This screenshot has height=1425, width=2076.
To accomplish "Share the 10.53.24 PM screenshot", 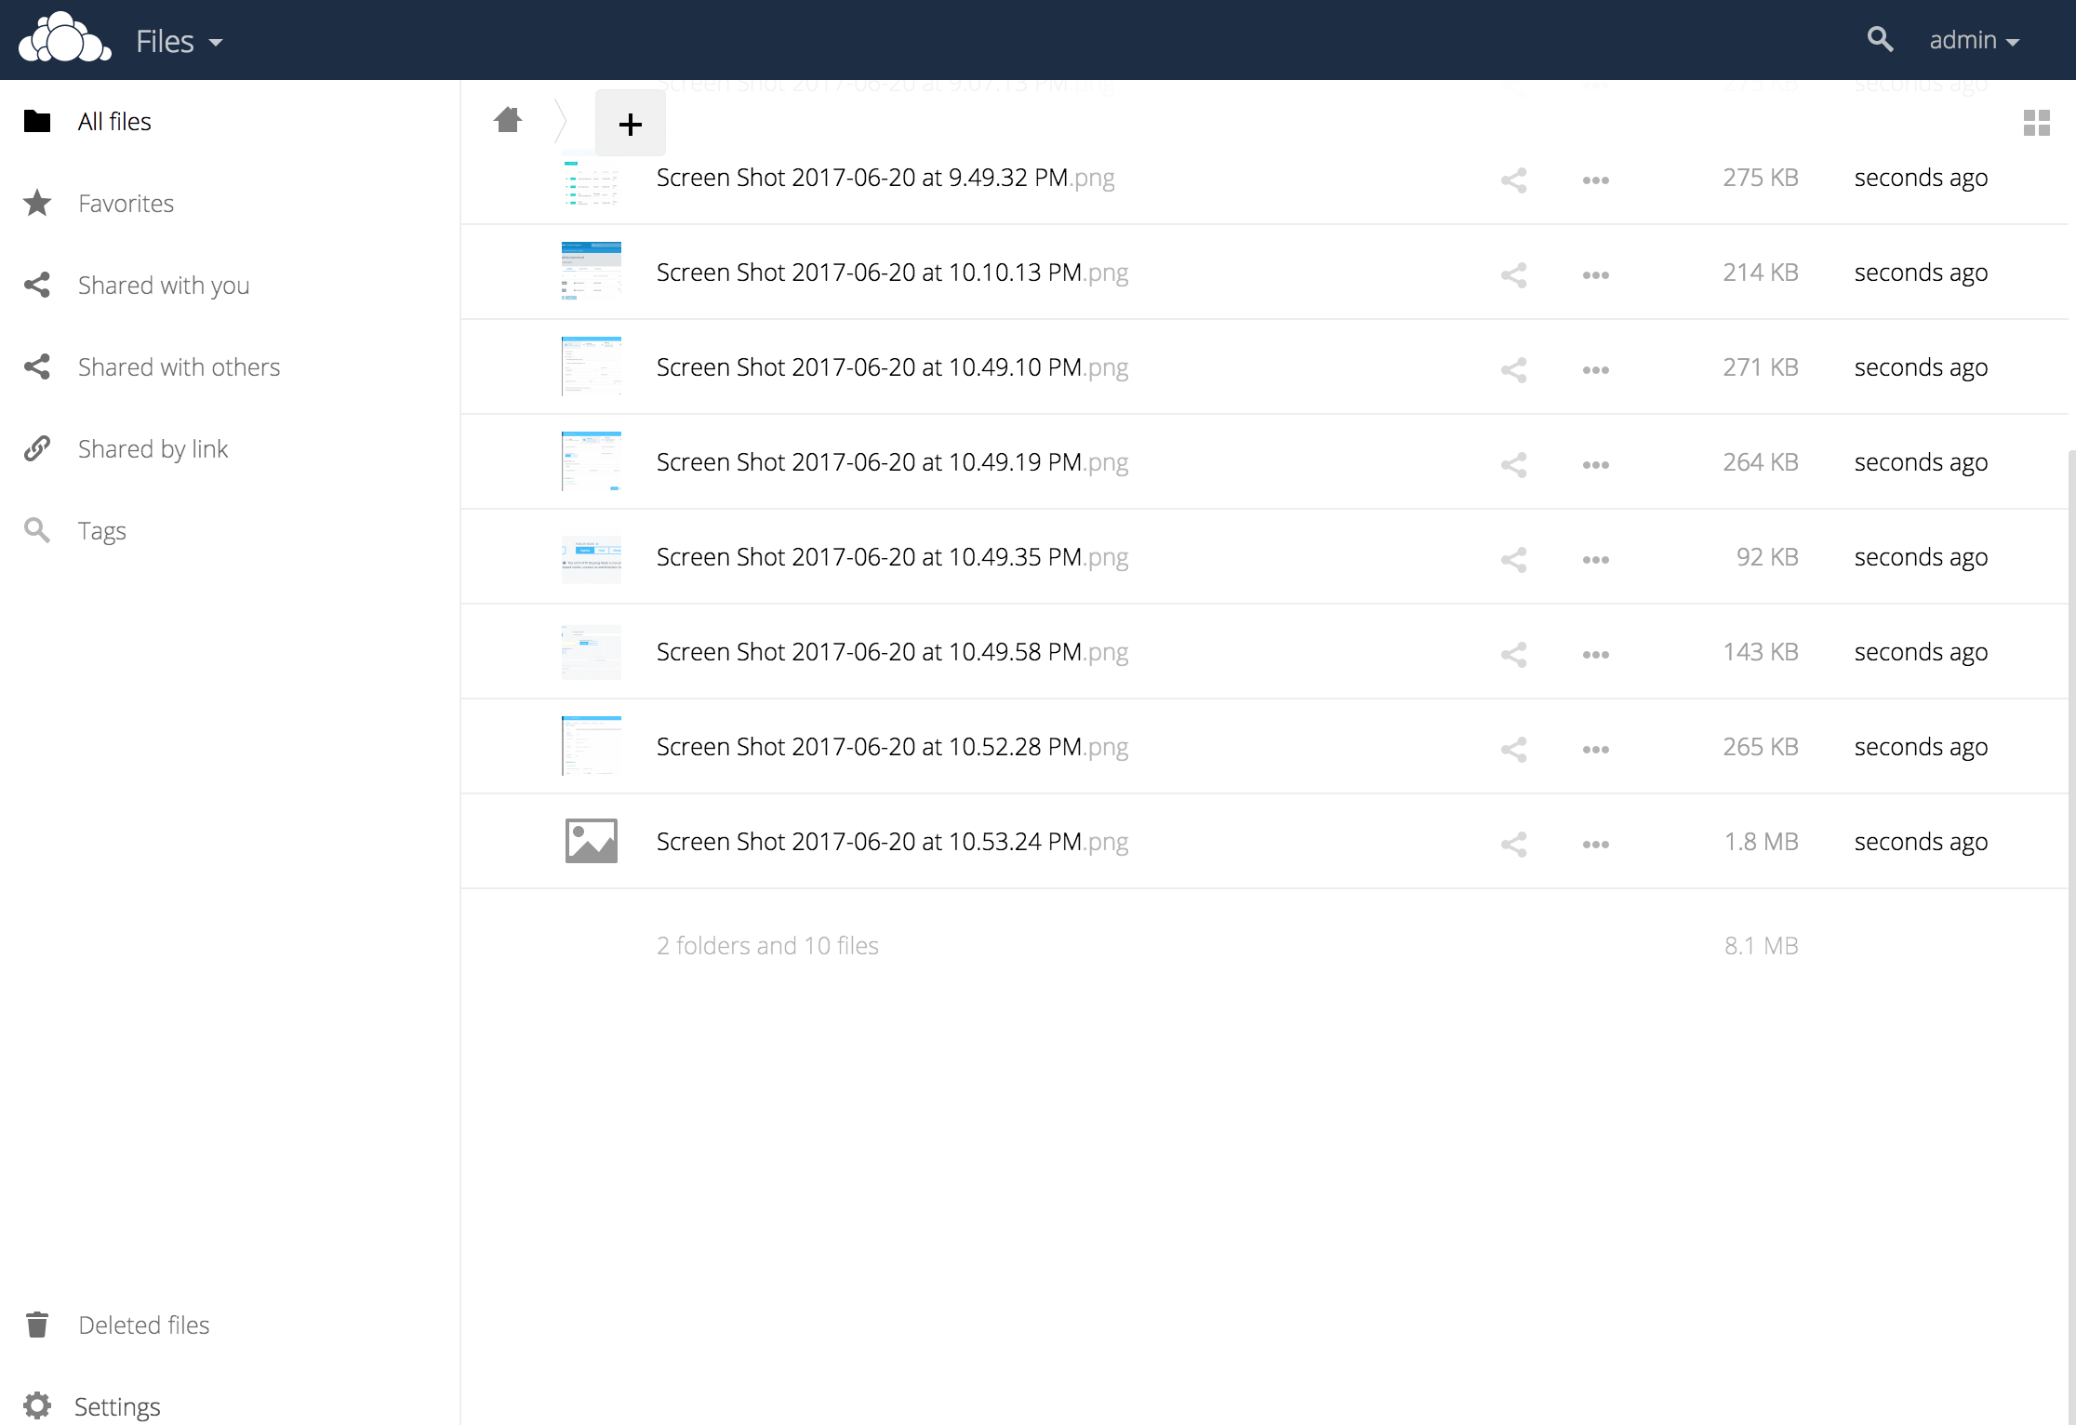I will 1513,844.
